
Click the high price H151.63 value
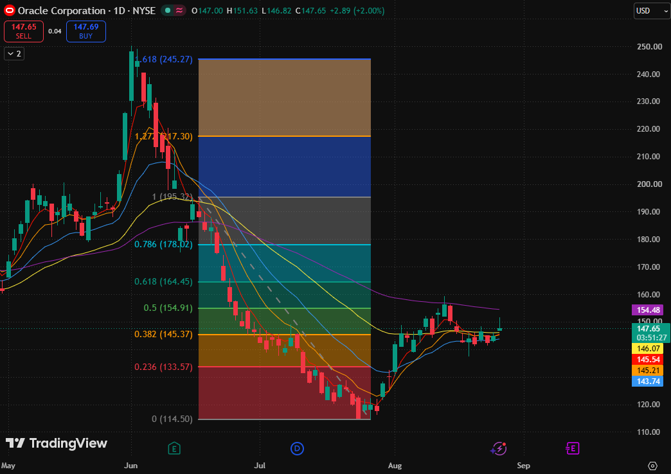pos(242,11)
